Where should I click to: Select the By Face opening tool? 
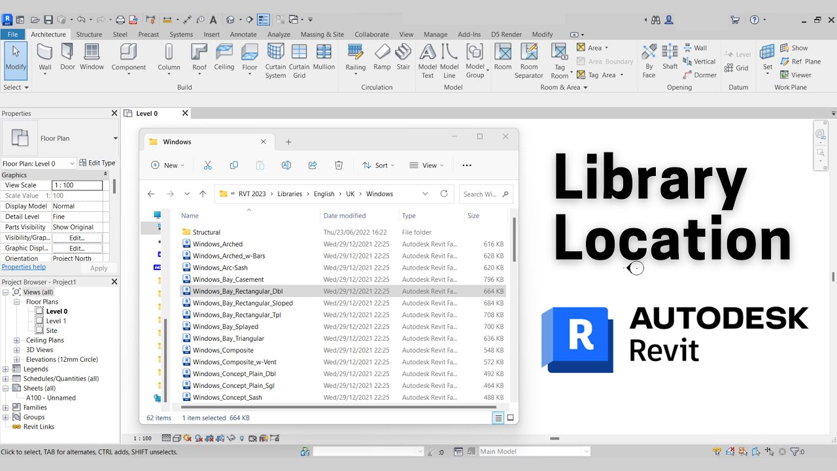(649, 61)
